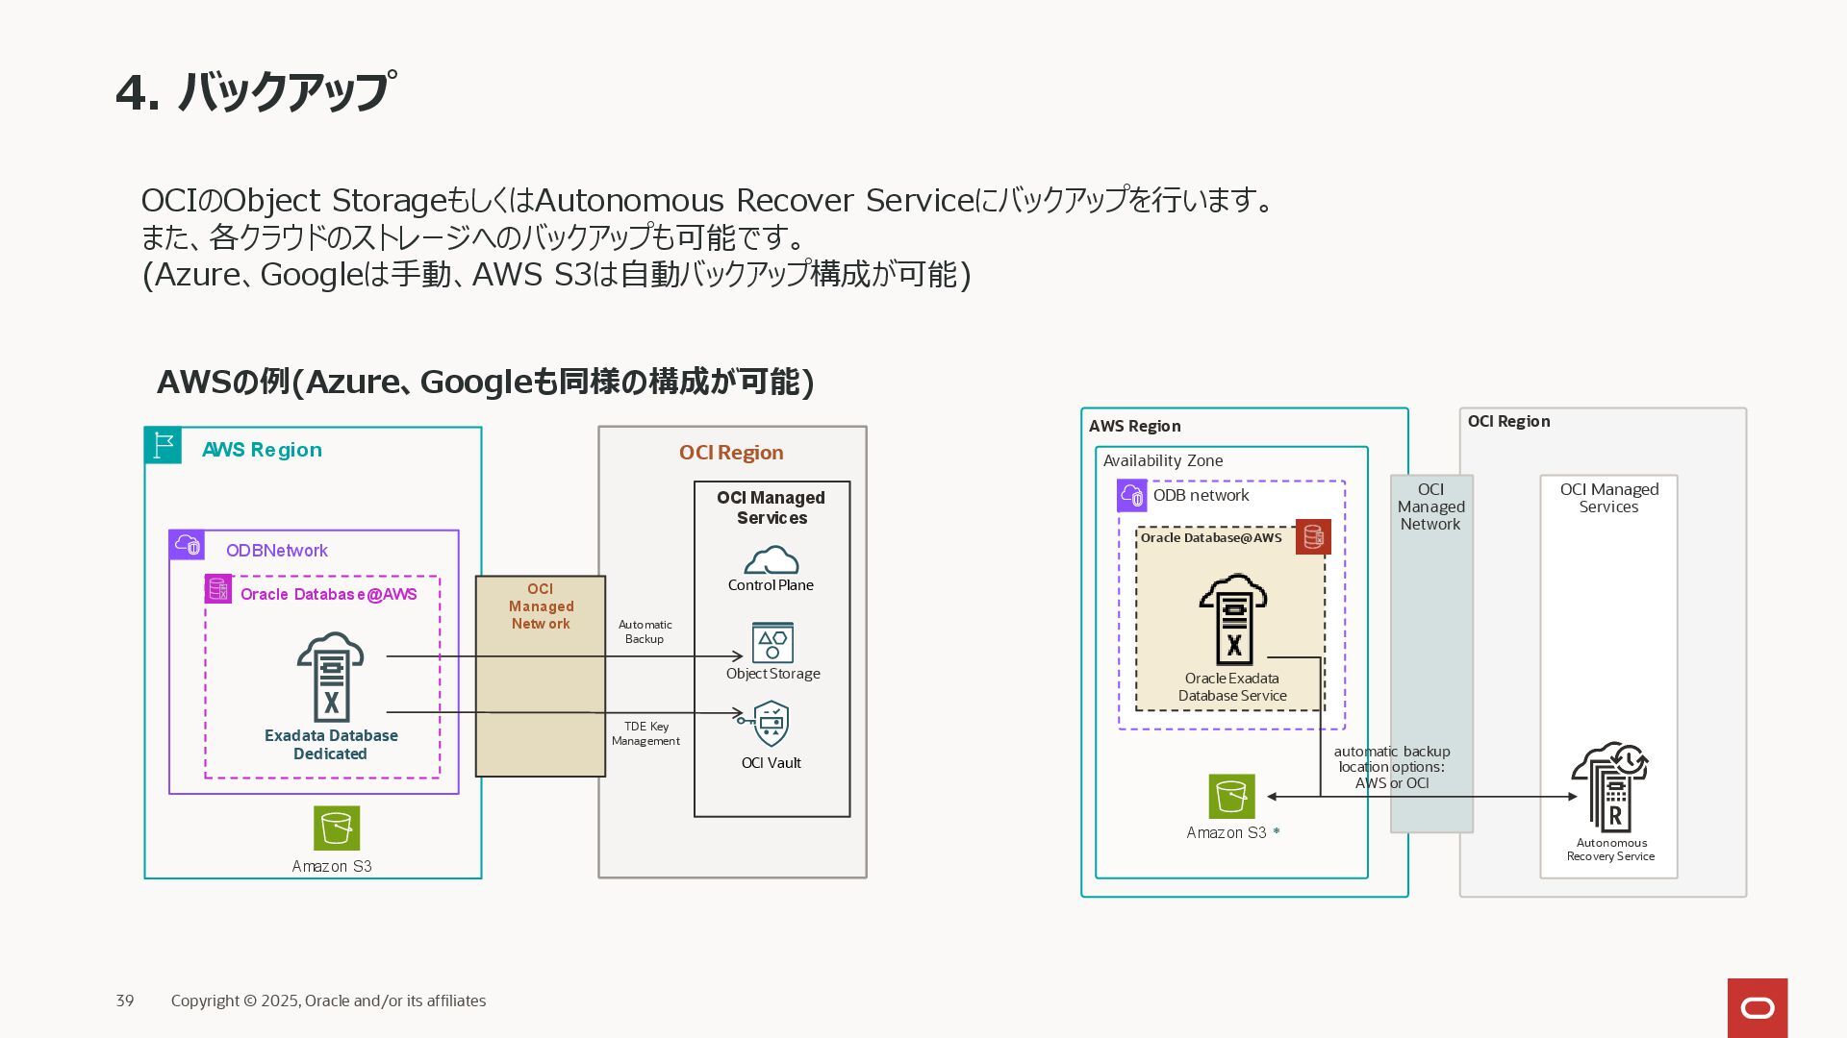Click 'OCI Managed Network' gray column label
This screenshot has width=1847, height=1038.
coord(1431,507)
